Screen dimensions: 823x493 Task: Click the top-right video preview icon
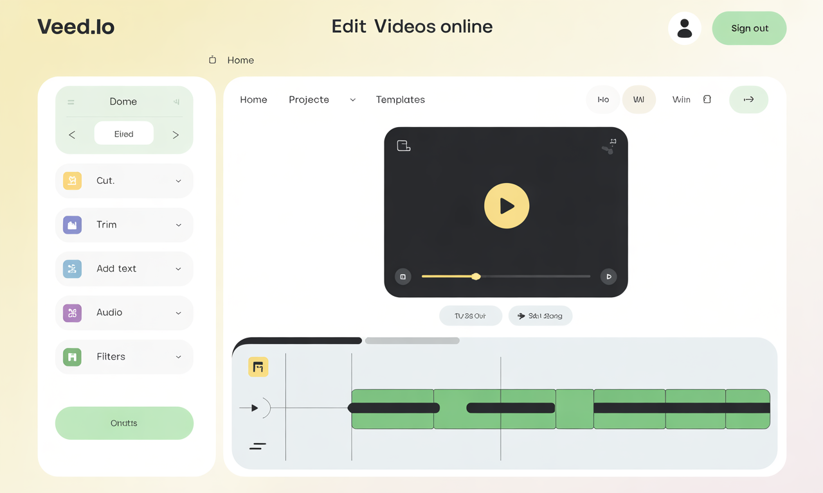(609, 146)
